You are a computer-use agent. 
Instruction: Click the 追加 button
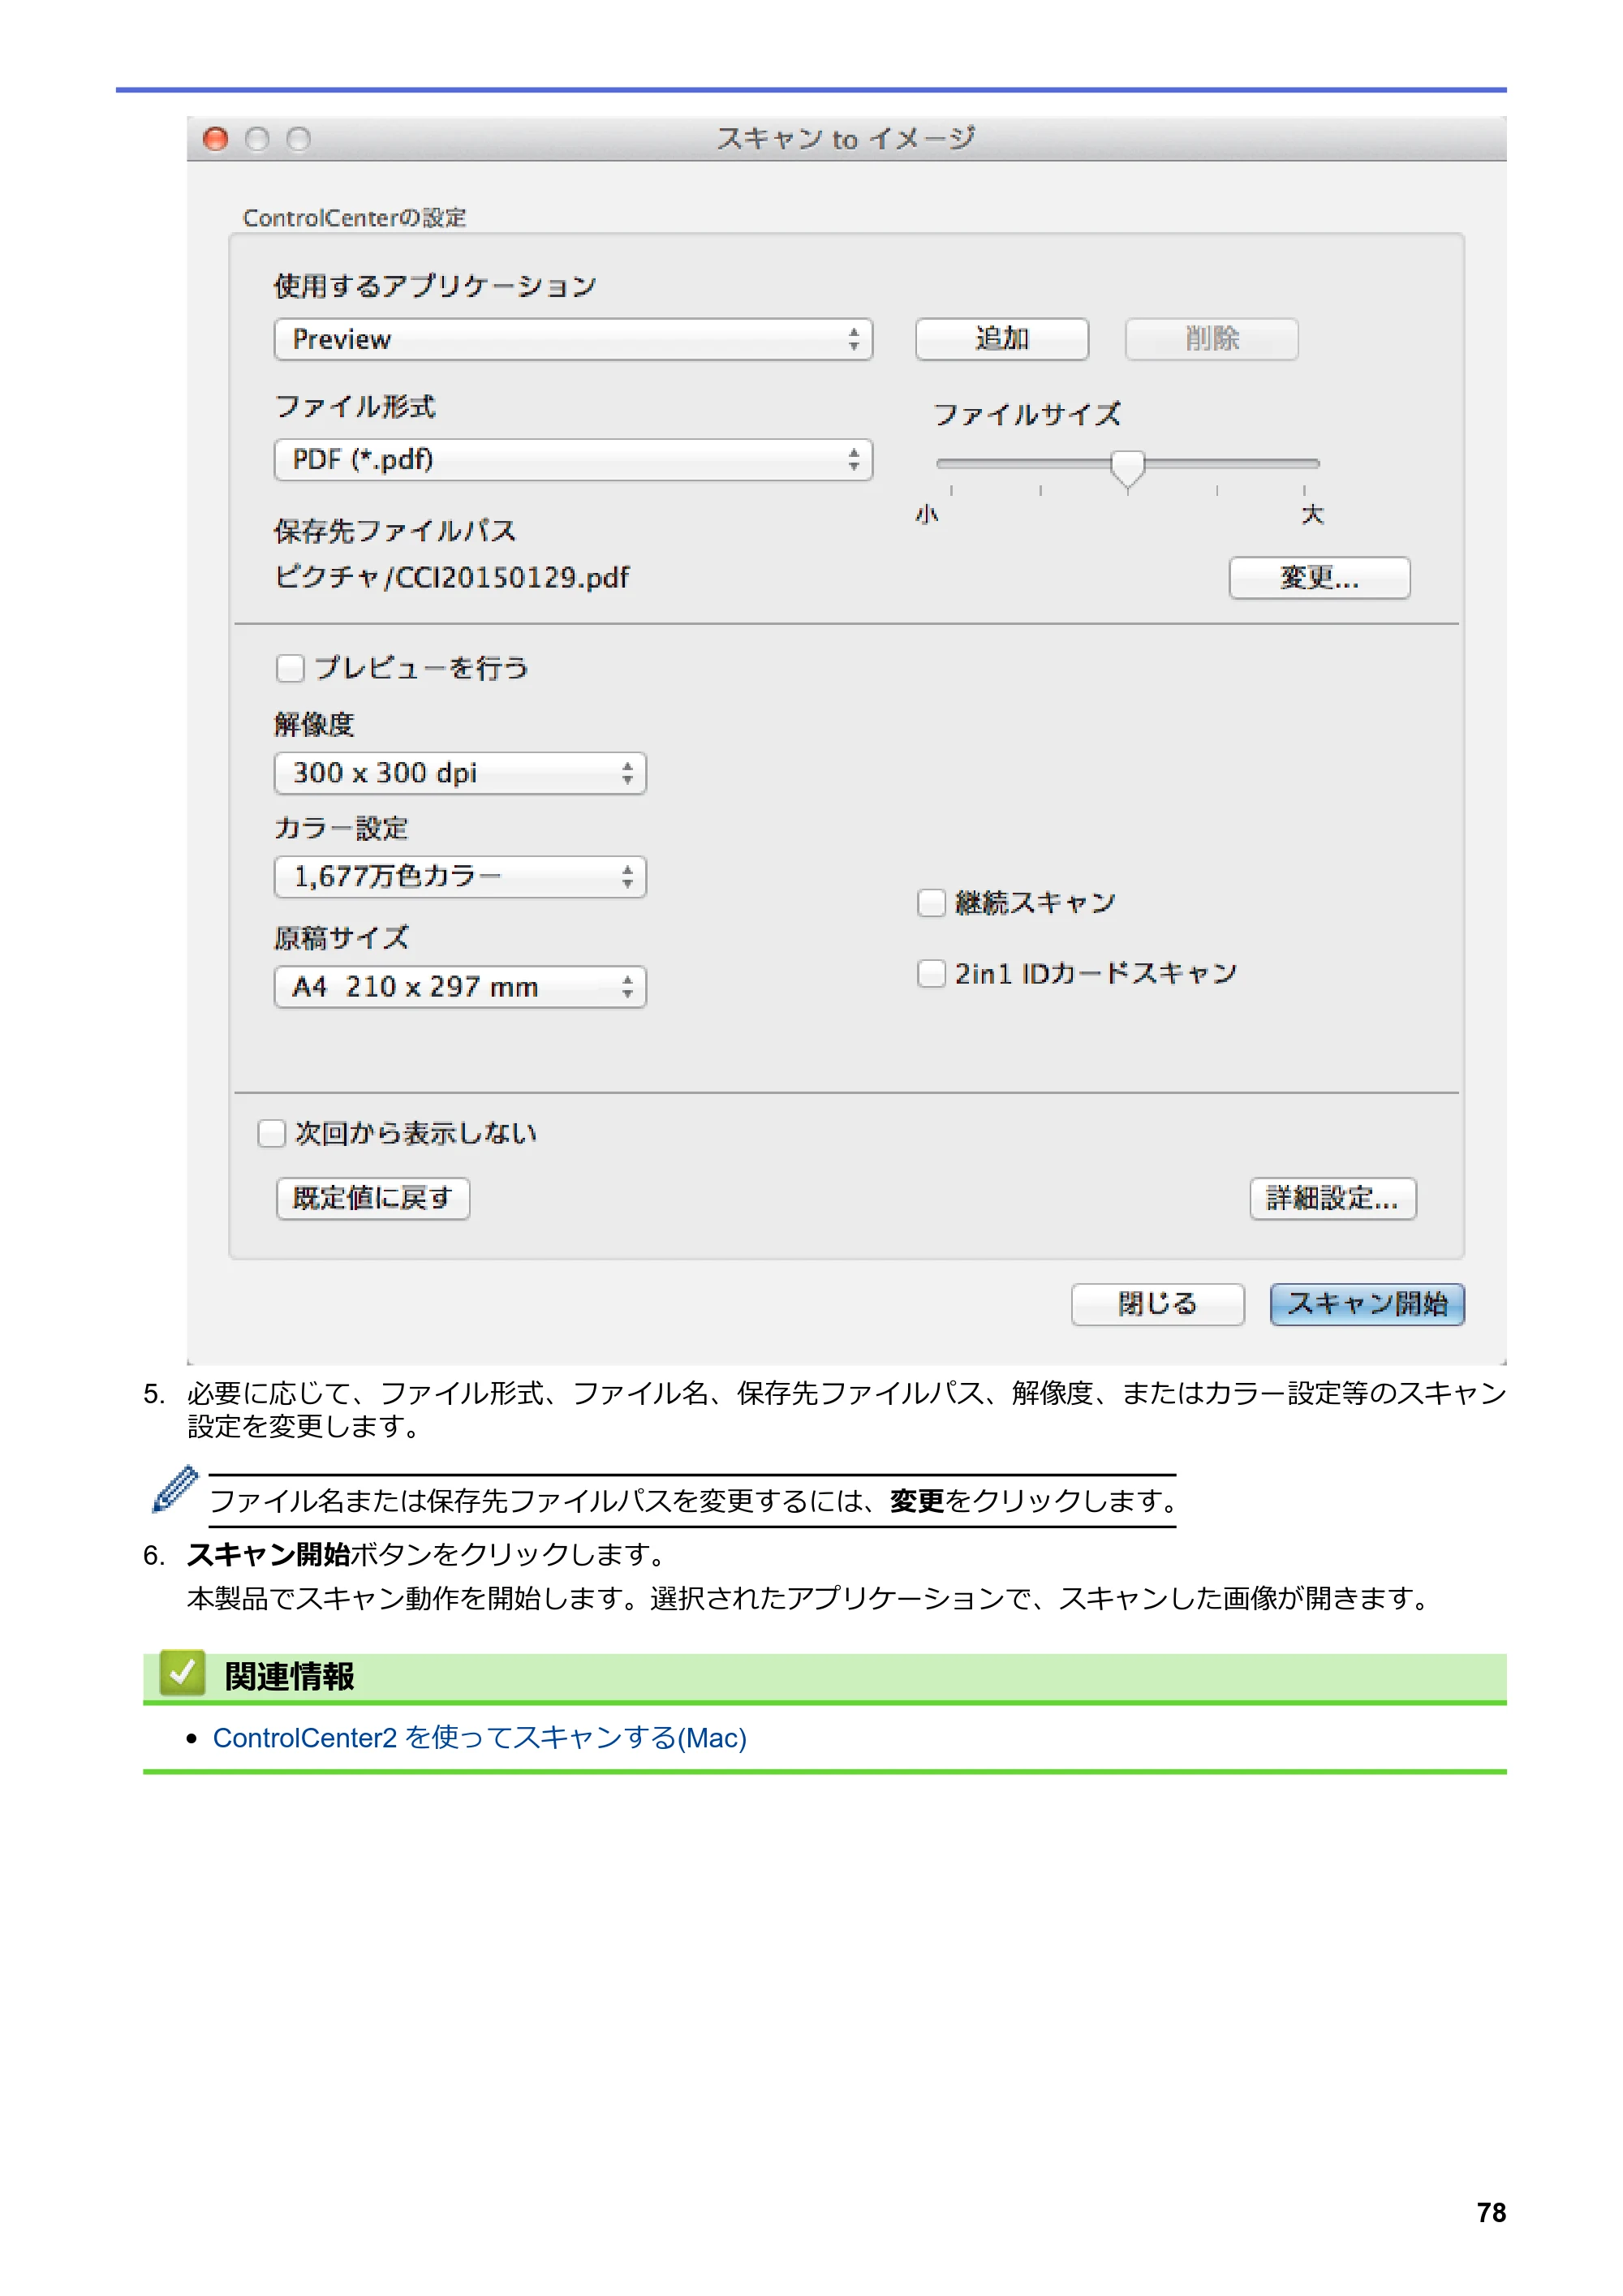point(1002,339)
